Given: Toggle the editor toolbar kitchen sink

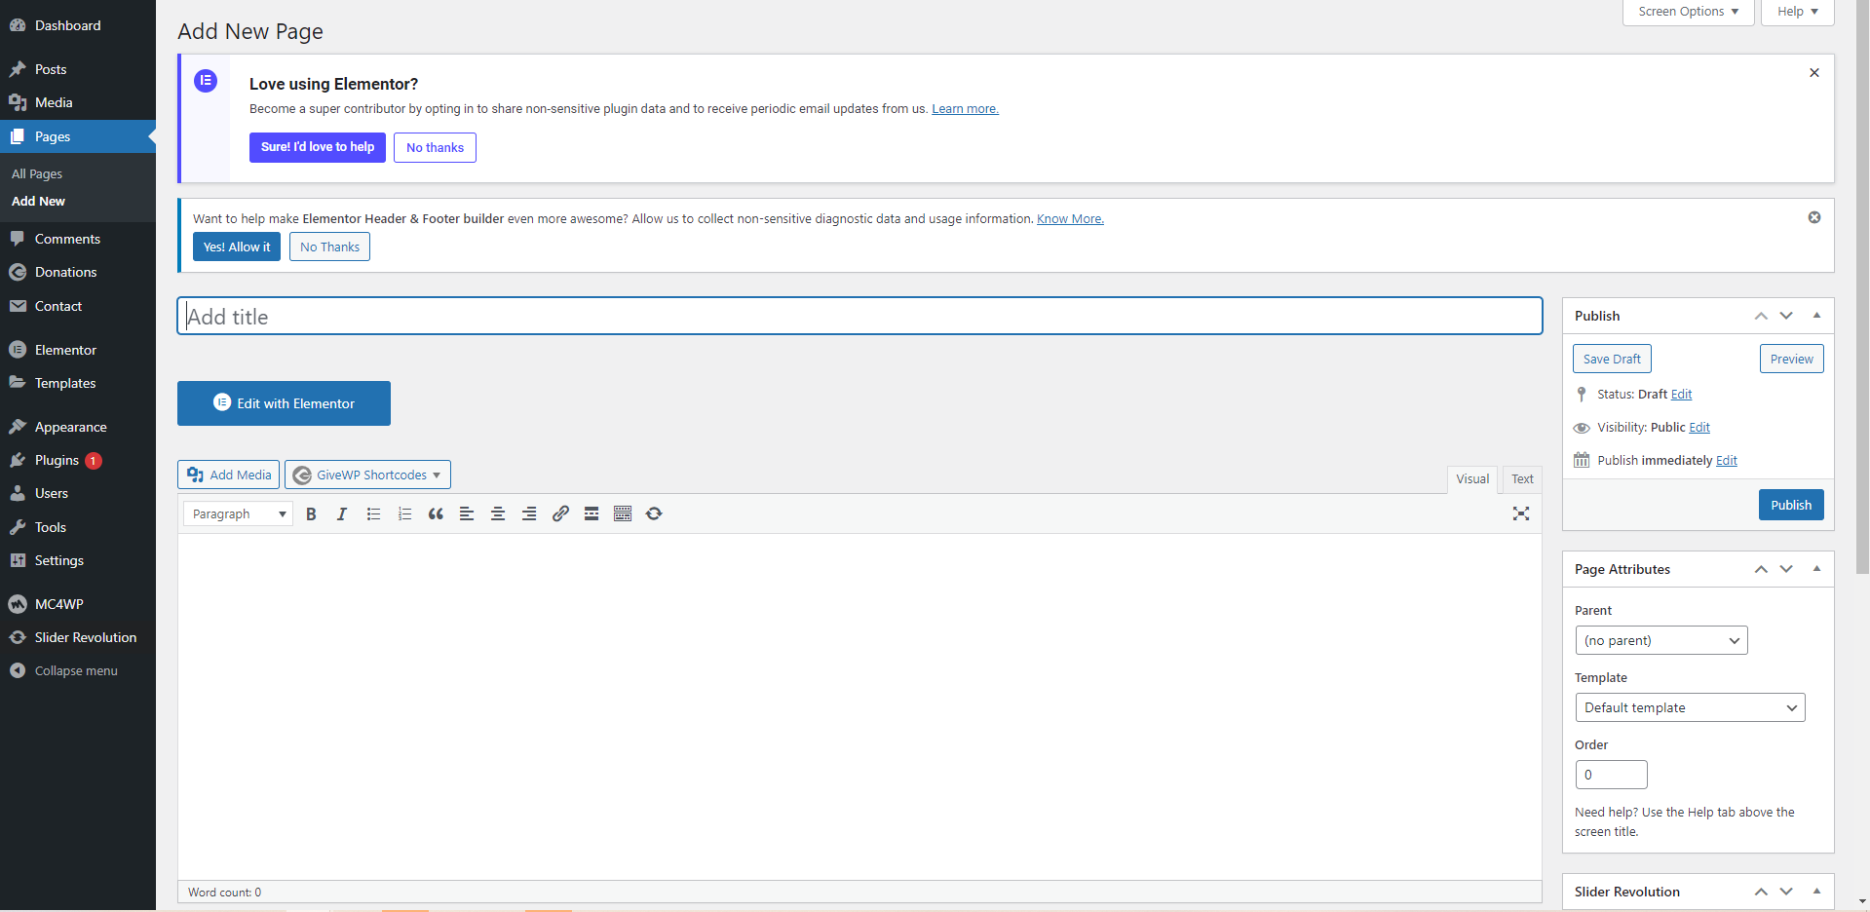Looking at the screenshot, I should click(623, 514).
